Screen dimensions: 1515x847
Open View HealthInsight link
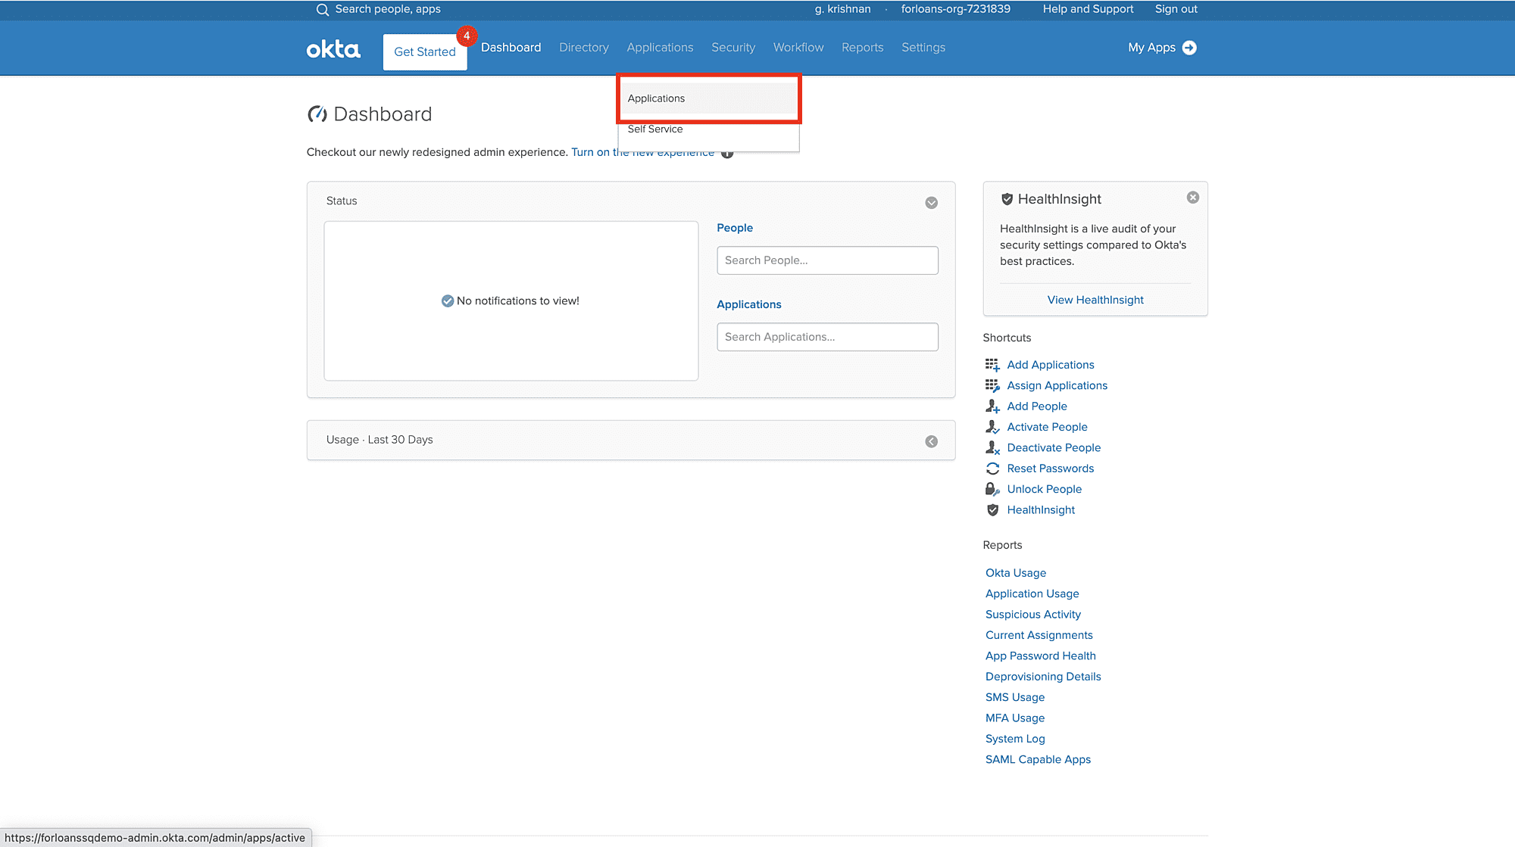(1095, 300)
